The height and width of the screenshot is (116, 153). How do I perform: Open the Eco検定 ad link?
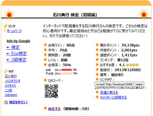click(19, 54)
